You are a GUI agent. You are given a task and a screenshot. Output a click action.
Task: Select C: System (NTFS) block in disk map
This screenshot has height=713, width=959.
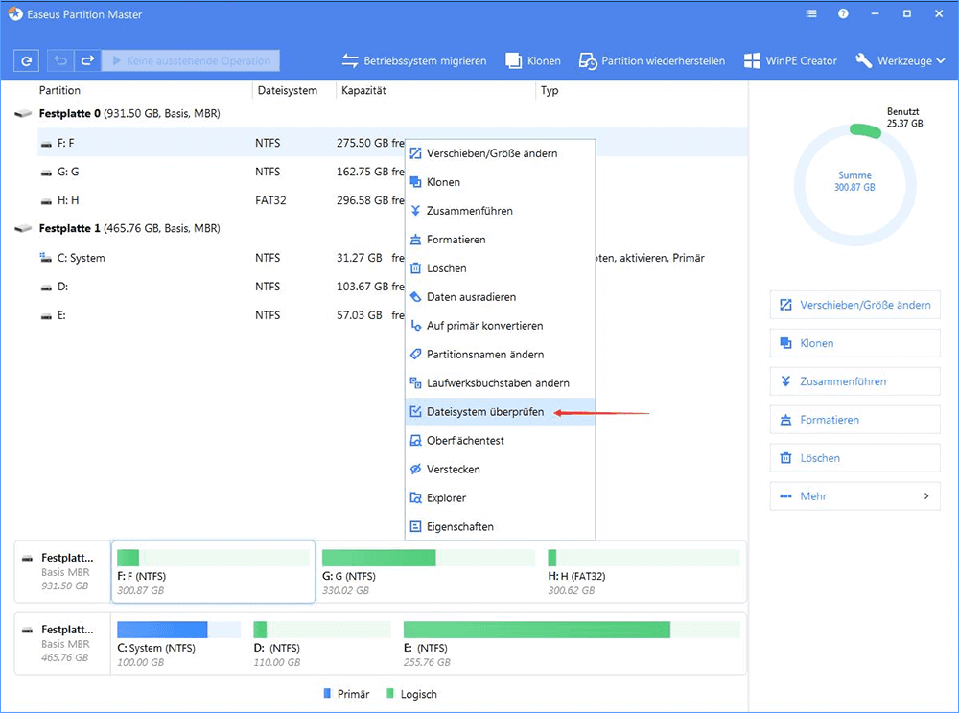pos(178,644)
